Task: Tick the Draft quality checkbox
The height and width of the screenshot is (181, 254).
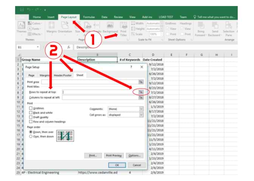Action: coord(31,117)
